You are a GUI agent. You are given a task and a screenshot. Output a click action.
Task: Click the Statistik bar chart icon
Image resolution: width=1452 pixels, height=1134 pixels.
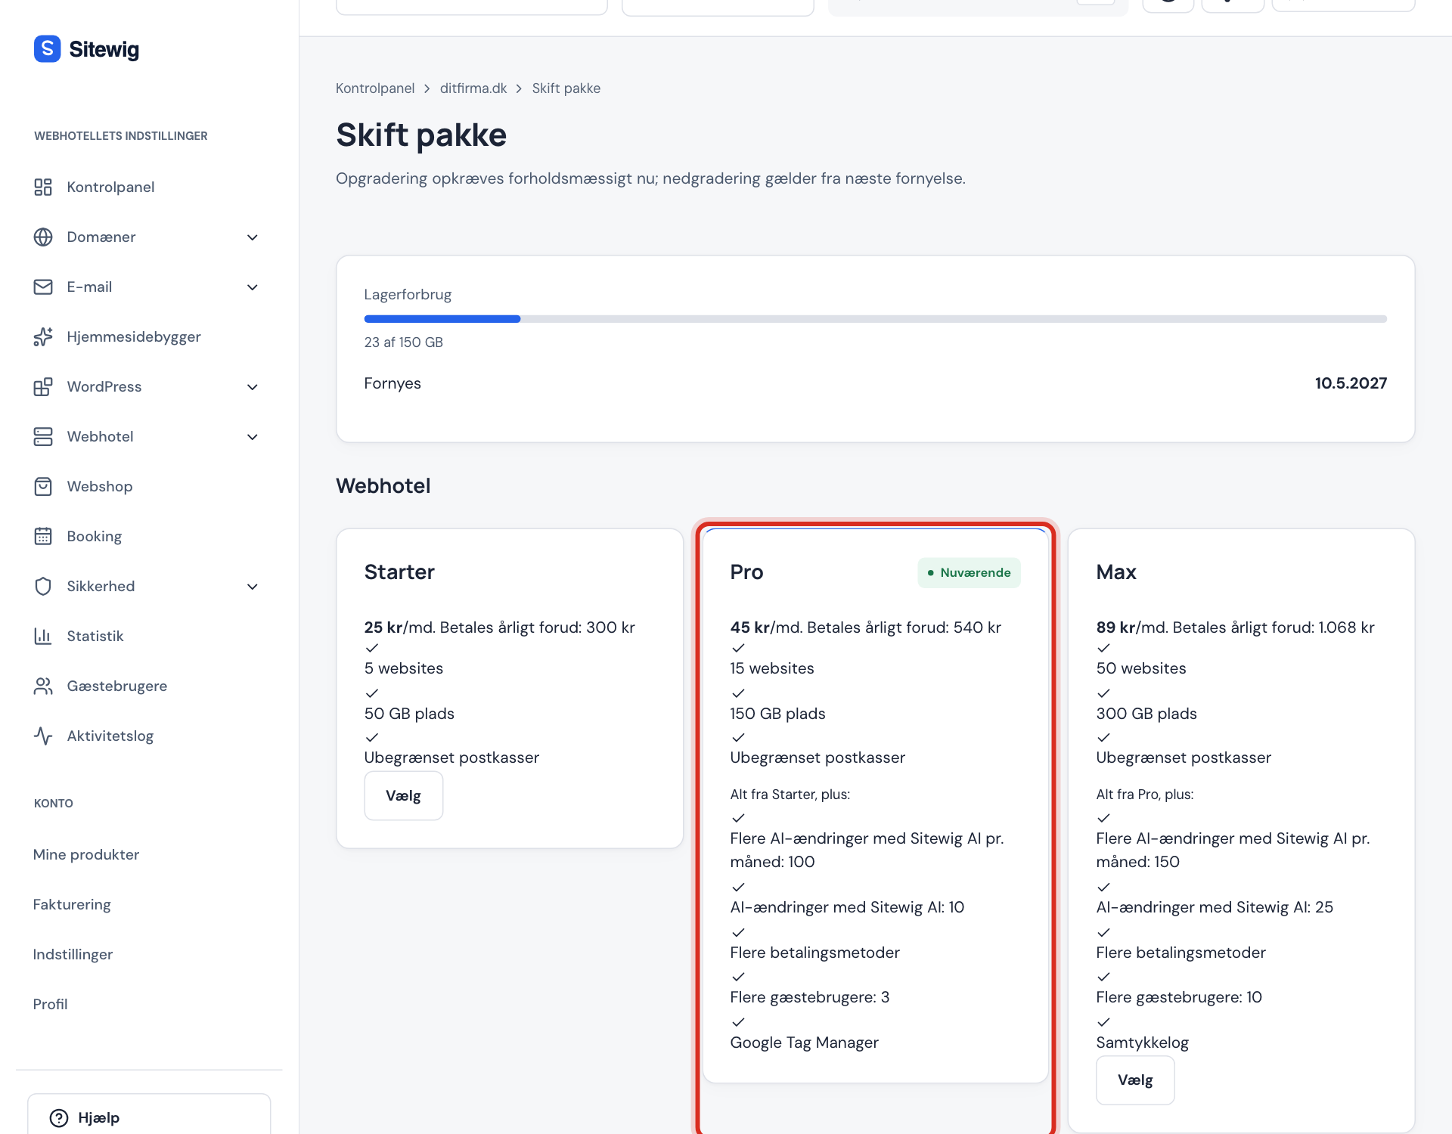click(43, 636)
